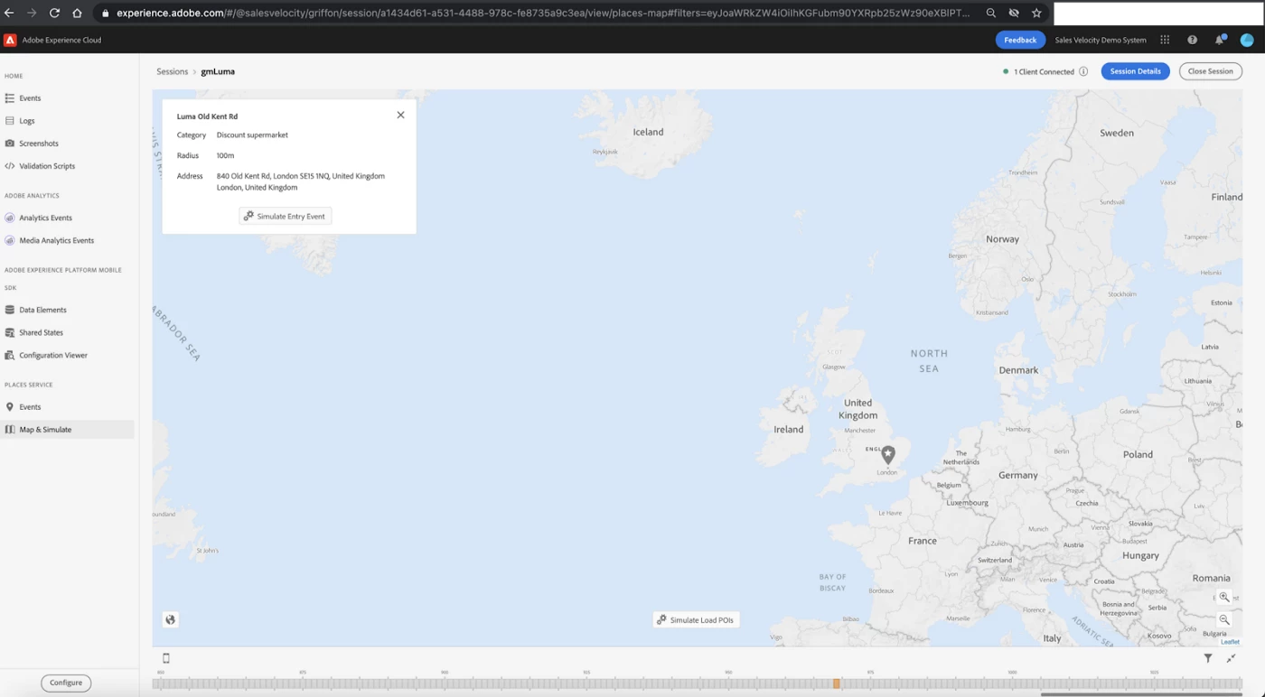Zoom in on the map
Screen dimensions: 1265x697
[1224, 597]
